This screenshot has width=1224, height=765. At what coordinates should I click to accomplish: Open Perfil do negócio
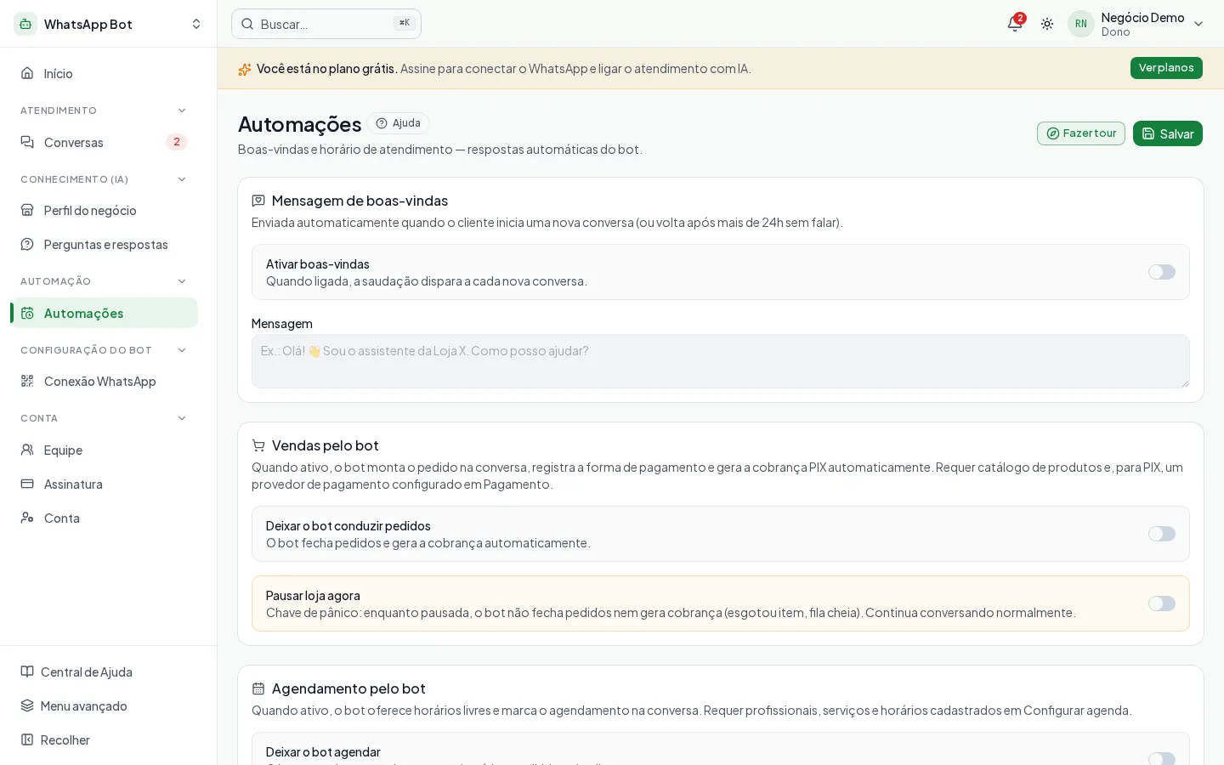[104, 210]
